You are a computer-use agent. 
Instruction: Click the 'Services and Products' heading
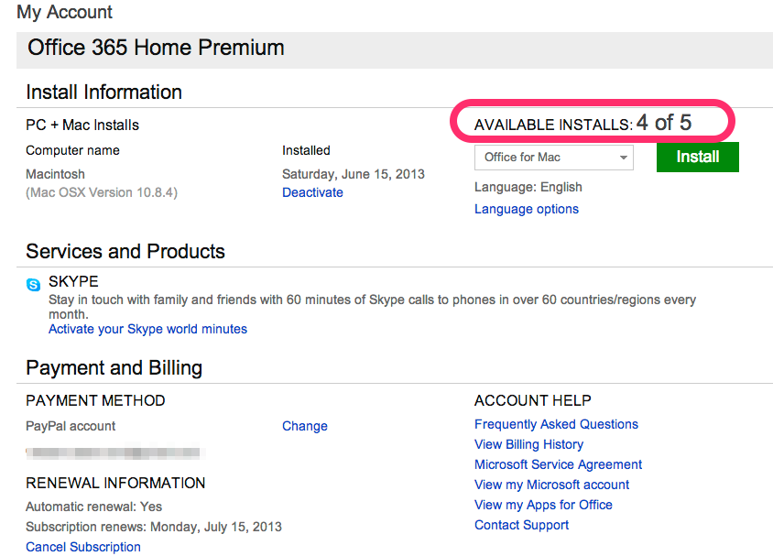point(125,251)
